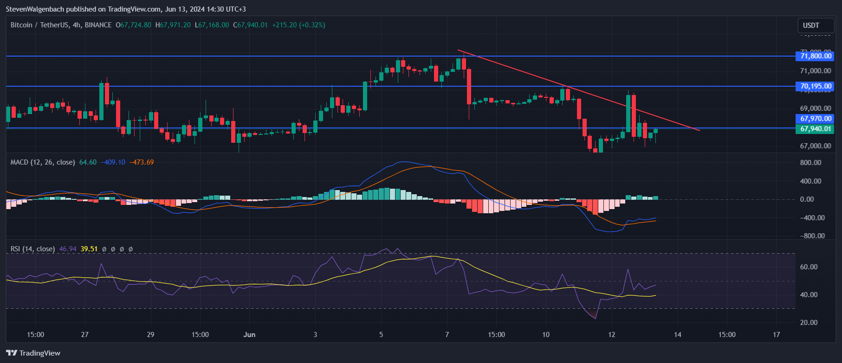
Task: Click date 14 on time axis
Action: [678, 335]
